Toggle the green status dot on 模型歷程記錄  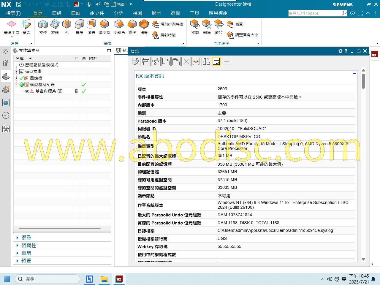point(21,85)
